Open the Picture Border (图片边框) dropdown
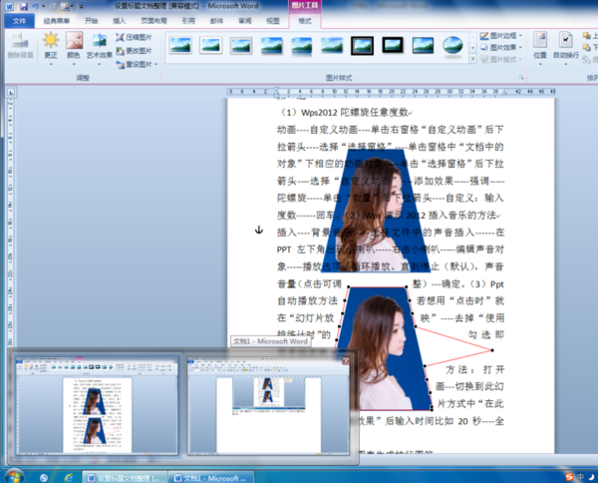598x483 pixels. point(500,35)
